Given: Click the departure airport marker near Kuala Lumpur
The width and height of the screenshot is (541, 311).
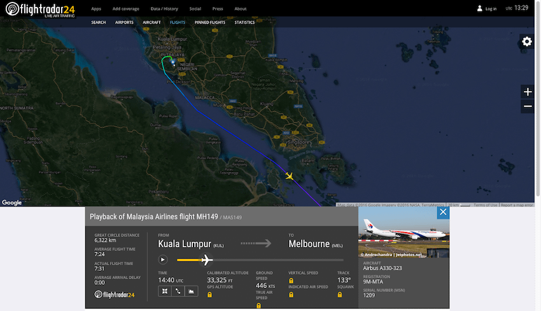Looking at the screenshot, I should pyautogui.click(x=173, y=62).
